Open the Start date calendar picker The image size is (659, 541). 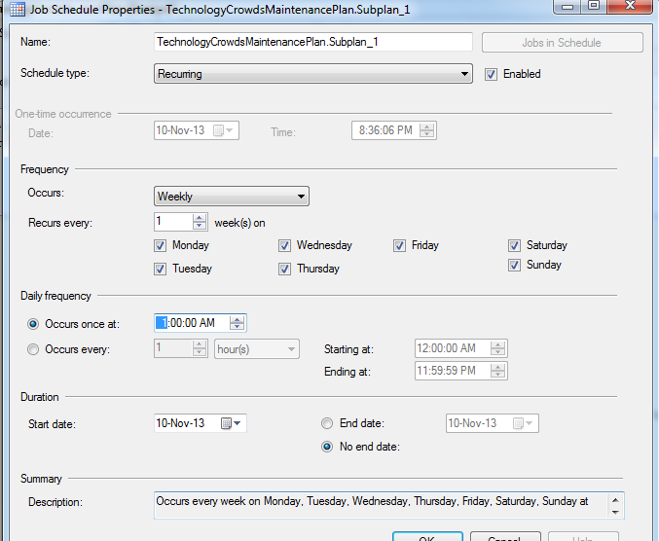pos(227,423)
